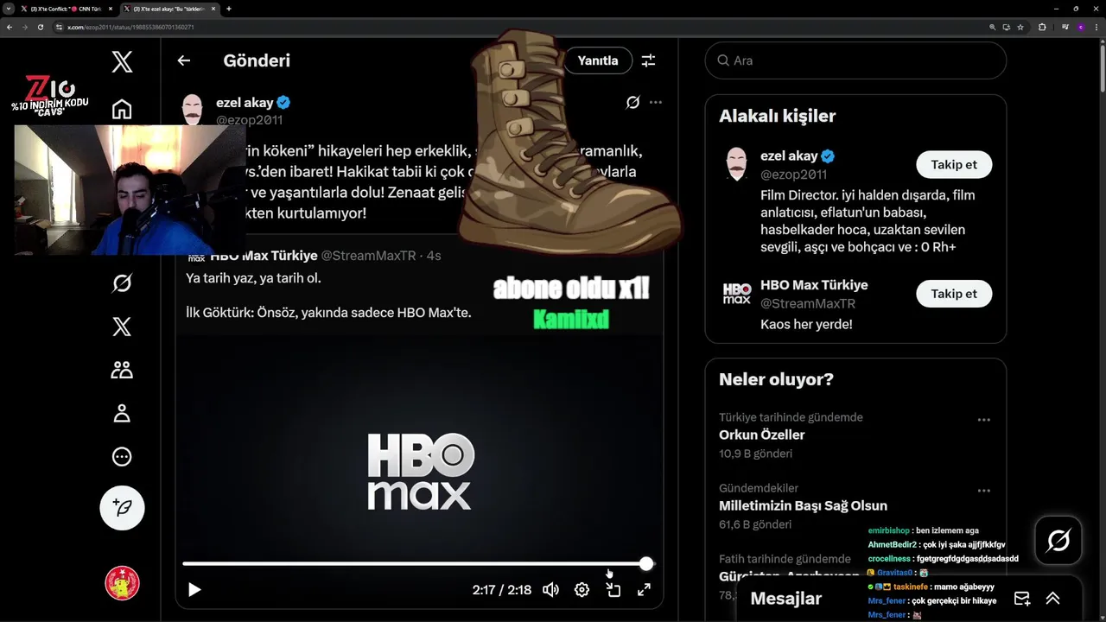The width and height of the screenshot is (1106, 622).
Task: Open the site information icon in address bar
Action: click(59, 27)
